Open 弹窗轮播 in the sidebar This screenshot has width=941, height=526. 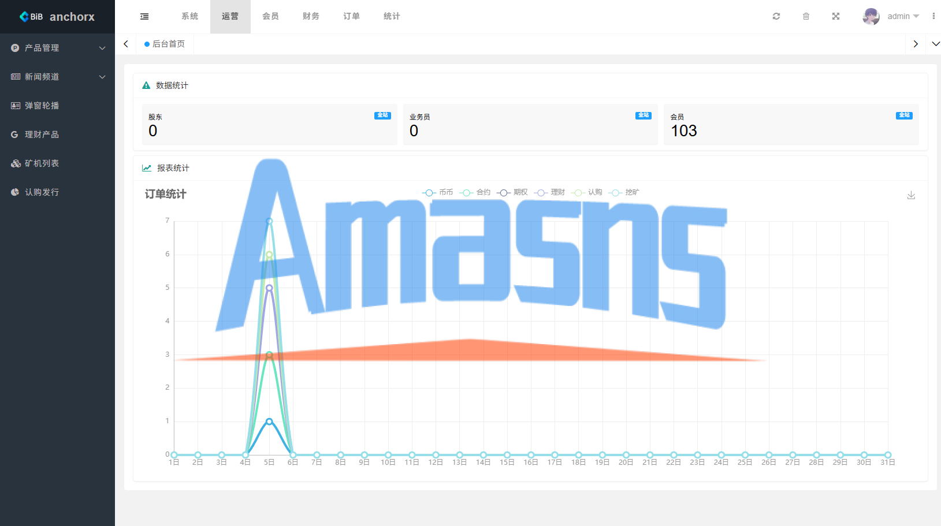tap(57, 106)
